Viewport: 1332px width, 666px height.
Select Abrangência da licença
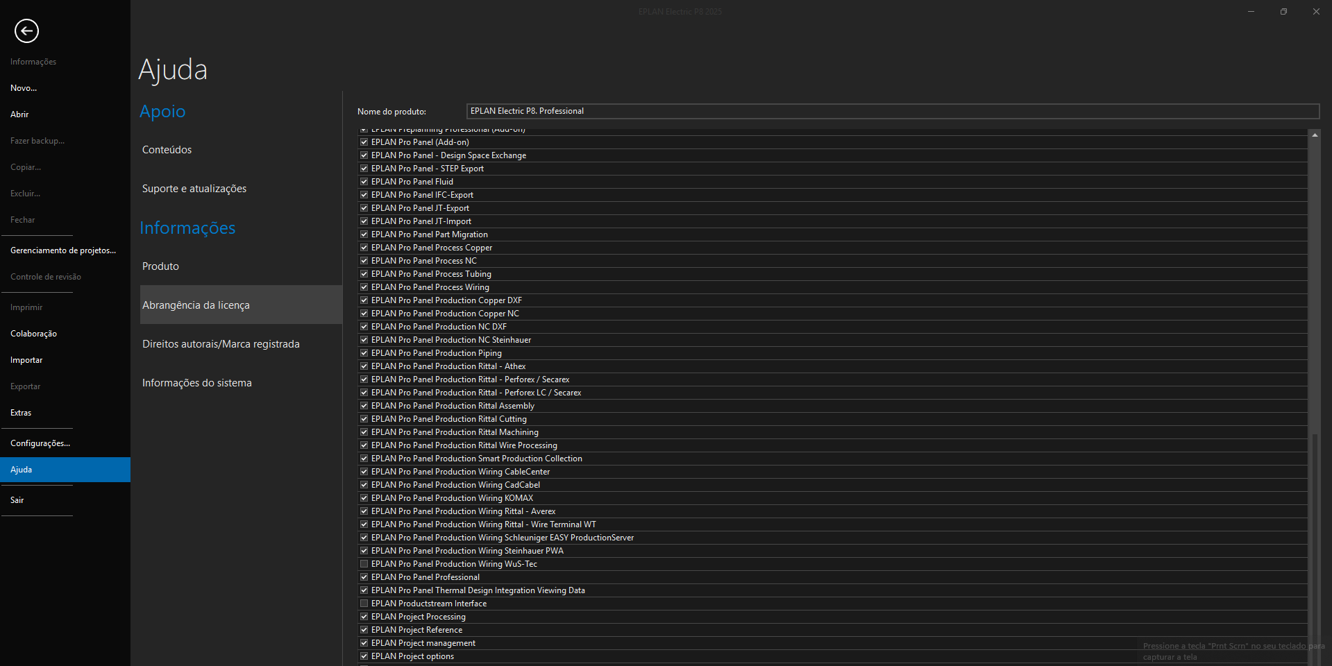(241, 305)
